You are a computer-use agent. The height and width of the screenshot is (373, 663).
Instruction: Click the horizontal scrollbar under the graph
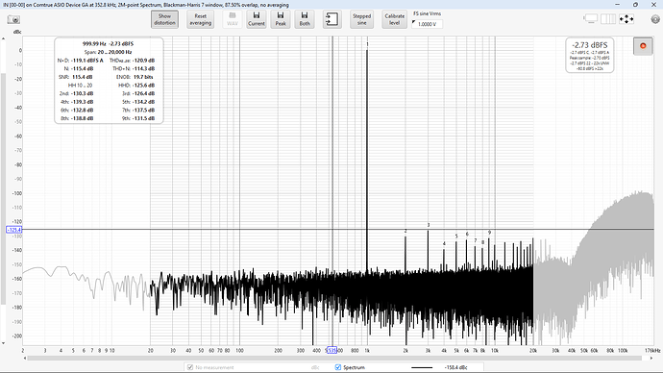click(x=334, y=359)
